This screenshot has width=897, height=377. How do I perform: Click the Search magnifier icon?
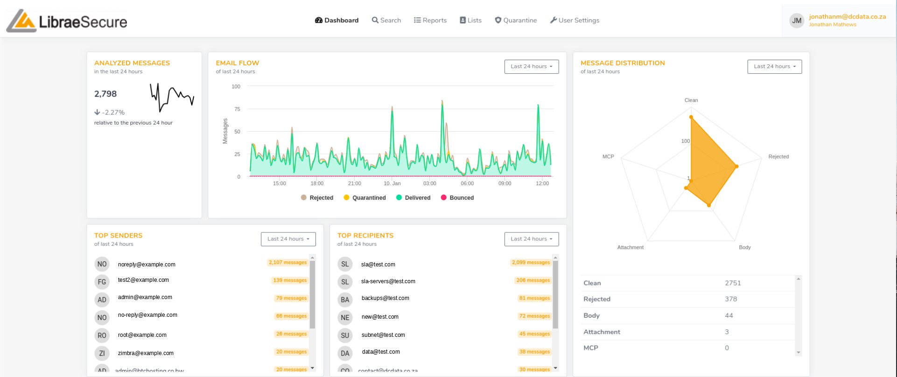pos(375,20)
